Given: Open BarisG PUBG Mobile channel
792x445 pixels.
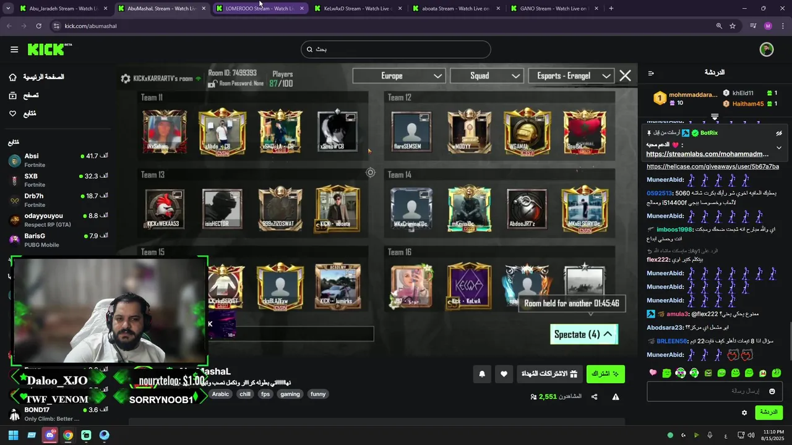Looking at the screenshot, I should click(x=58, y=240).
